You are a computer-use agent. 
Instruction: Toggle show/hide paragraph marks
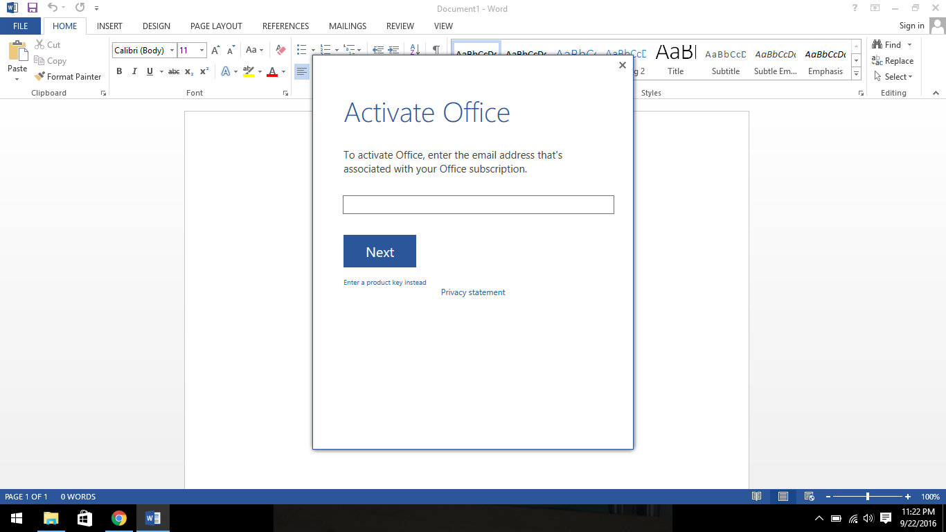point(436,51)
